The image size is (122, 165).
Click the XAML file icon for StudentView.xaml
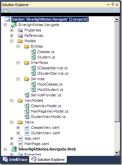pyautogui.click(x=27, y=133)
